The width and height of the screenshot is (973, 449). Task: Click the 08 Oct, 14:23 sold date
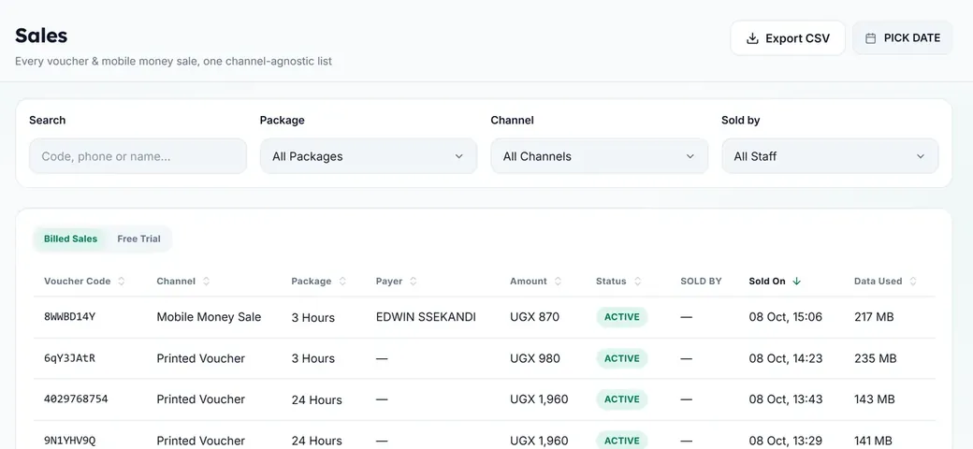tap(785, 358)
